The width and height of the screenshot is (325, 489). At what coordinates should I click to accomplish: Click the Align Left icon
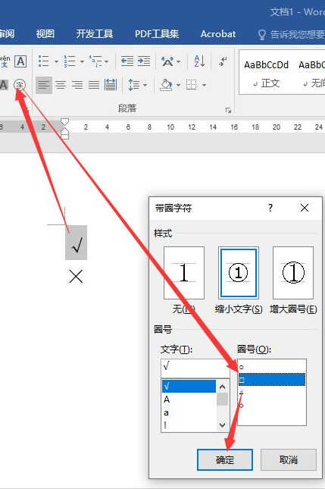click(x=44, y=85)
